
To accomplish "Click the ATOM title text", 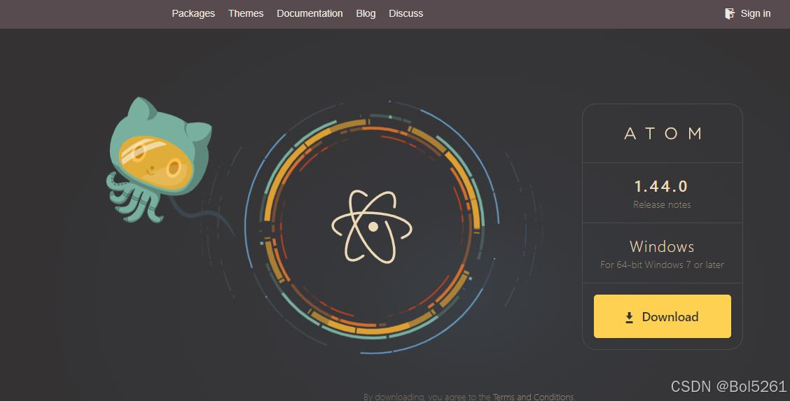I will click(x=663, y=134).
